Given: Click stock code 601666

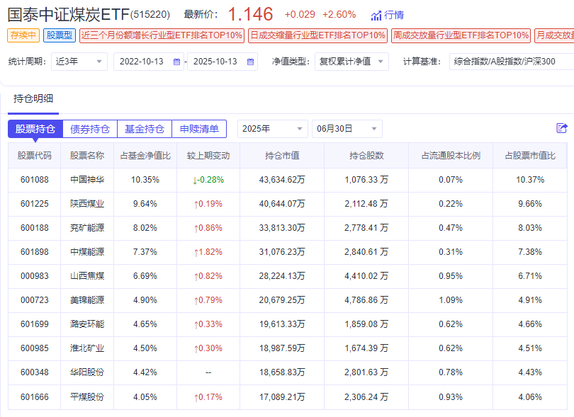Looking at the screenshot, I should tap(35, 397).
